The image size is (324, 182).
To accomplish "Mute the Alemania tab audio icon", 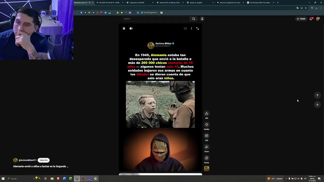I will [x=89, y=3].
